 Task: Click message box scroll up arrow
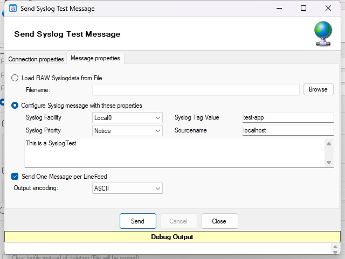(x=329, y=144)
